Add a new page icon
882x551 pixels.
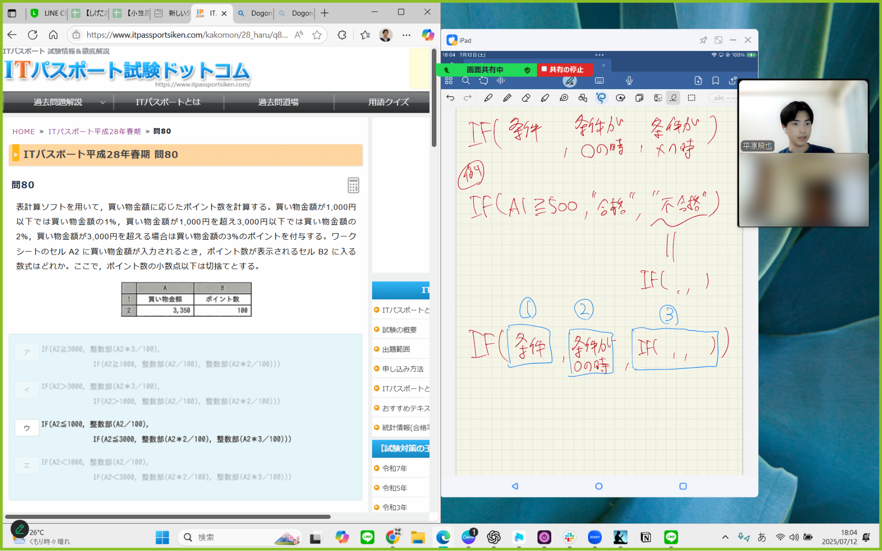coord(698,81)
